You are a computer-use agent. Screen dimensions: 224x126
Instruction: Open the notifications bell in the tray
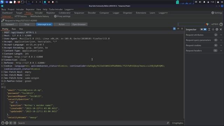click(204, 2)
